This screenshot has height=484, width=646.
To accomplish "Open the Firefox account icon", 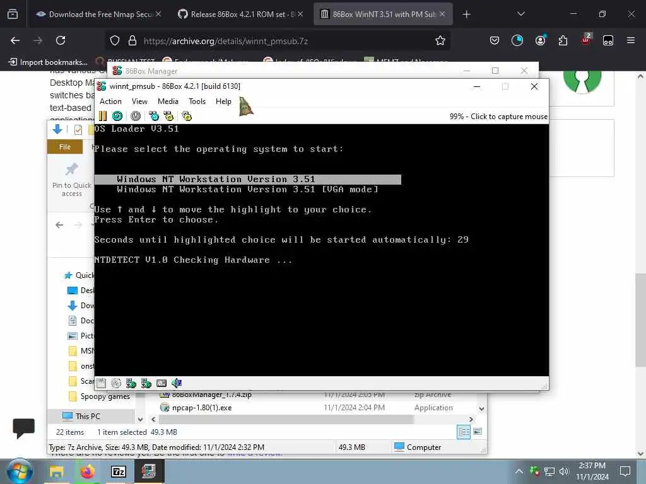I will point(540,40).
